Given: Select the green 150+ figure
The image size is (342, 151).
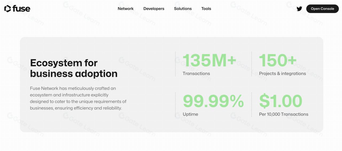Looking at the screenshot, I should (x=278, y=60).
